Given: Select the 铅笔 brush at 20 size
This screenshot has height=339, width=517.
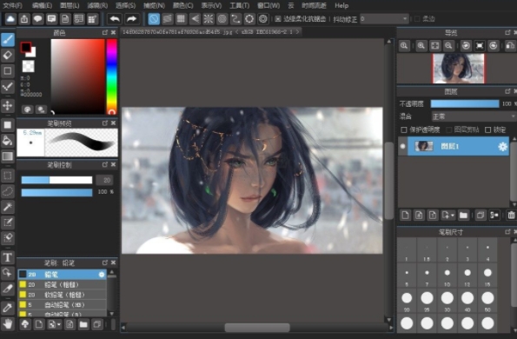Looking at the screenshot, I should click(x=62, y=275).
